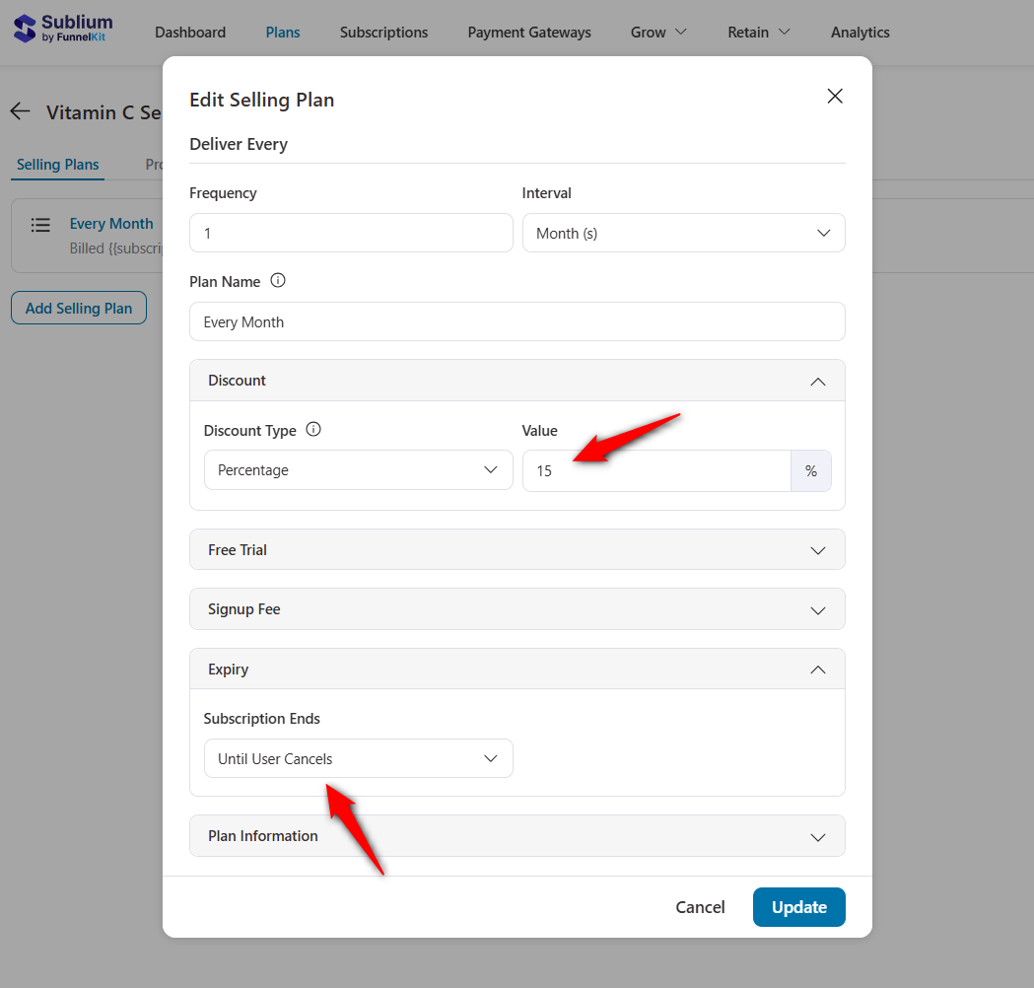Viewport: 1034px width, 988px height.
Task: Switch to the Selling Plans tab
Action: pyautogui.click(x=56, y=165)
